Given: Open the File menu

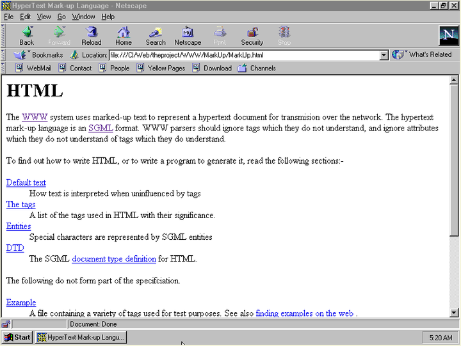Looking at the screenshot, I should [x=9, y=17].
